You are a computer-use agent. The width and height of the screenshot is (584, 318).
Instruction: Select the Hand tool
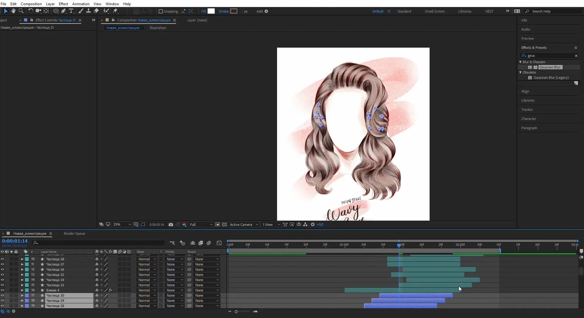13,11
